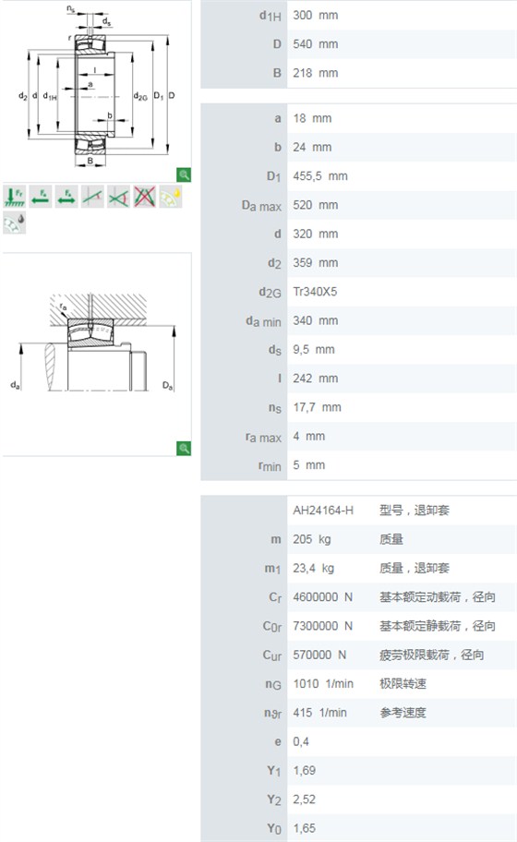Click the 疲劳极限载荷，径向 description
The image size is (517, 842).
[x=432, y=656]
